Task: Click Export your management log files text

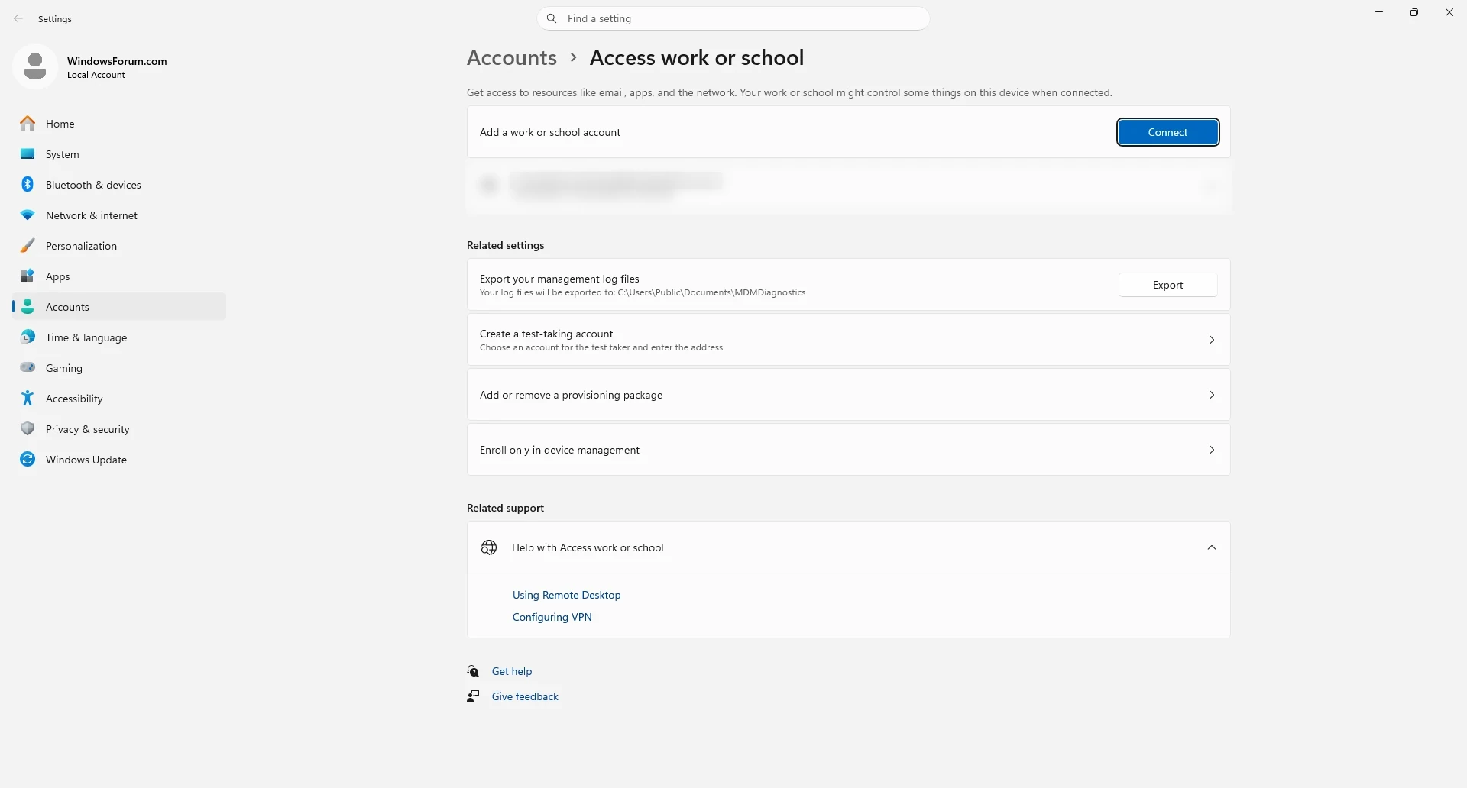Action: (559, 279)
